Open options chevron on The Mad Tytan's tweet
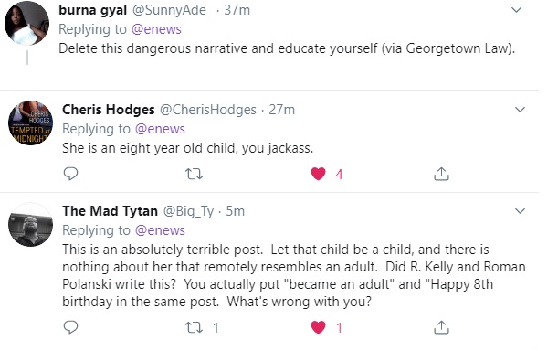558x351 pixels. pyautogui.click(x=520, y=211)
